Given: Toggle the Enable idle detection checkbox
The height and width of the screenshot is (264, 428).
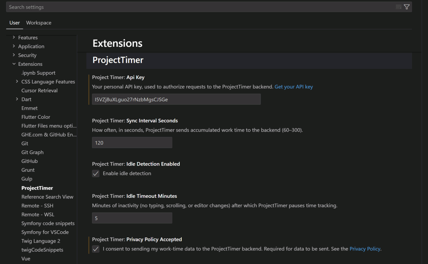Looking at the screenshot, I should pyautogui.click(x=96, y=173).
